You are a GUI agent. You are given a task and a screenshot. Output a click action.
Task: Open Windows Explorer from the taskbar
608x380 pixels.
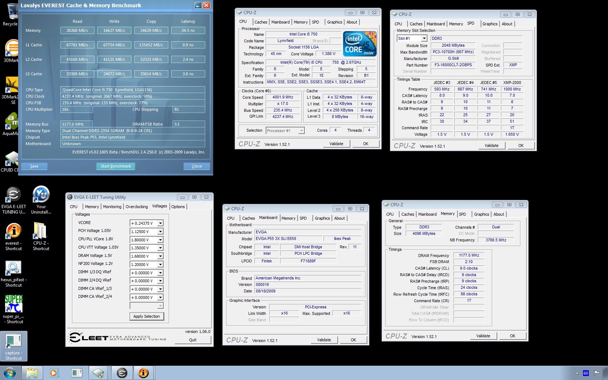tap(32, 373)
